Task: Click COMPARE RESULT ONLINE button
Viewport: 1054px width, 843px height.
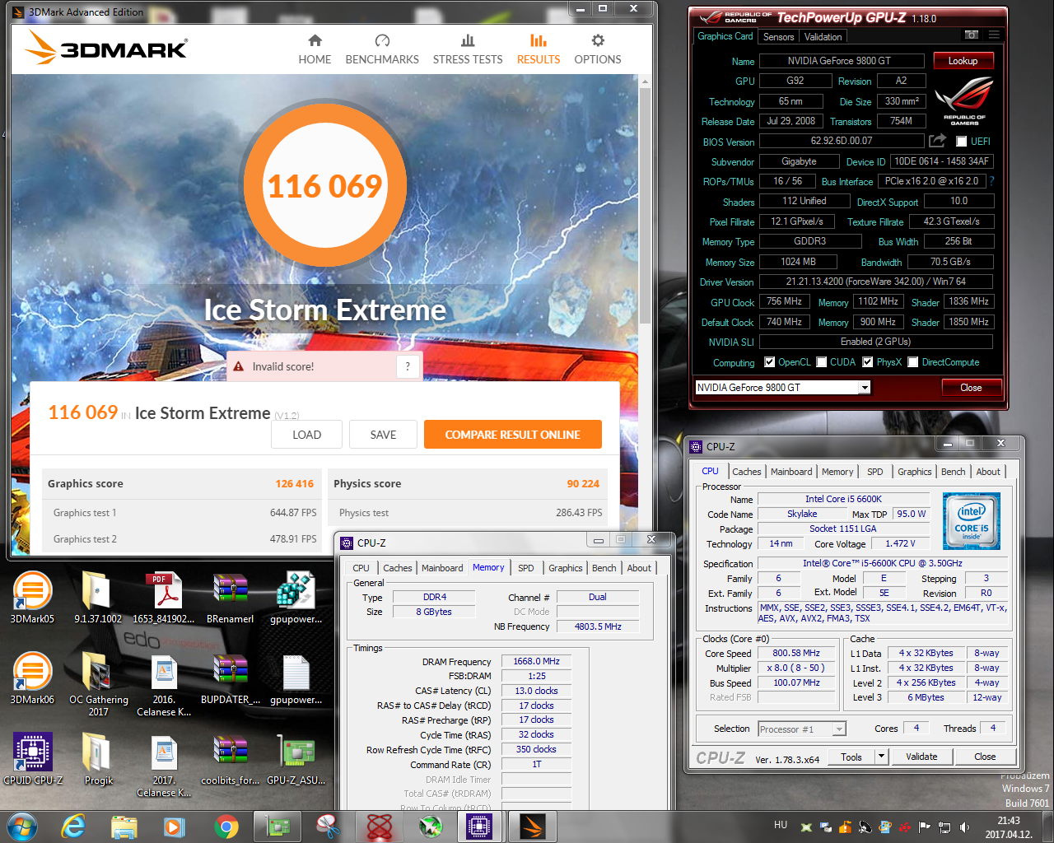Action: (513, 435)
